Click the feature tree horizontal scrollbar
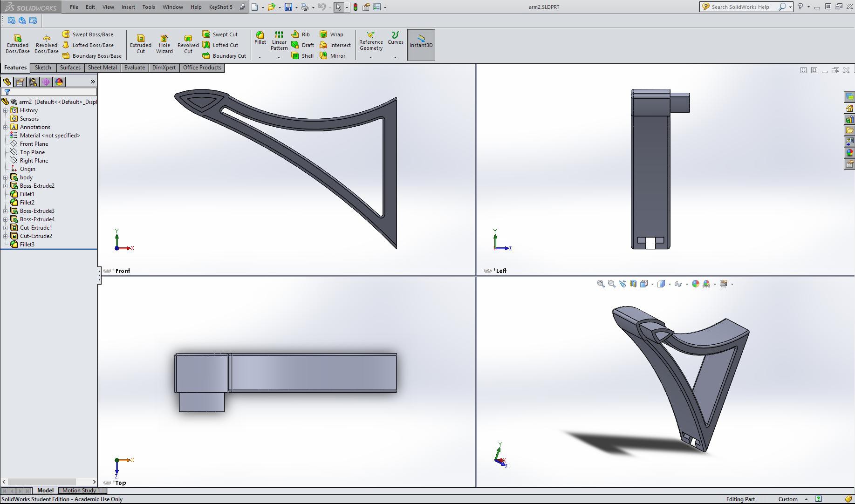This screenshot has height=504, width=855. click(x=42, y=482)
